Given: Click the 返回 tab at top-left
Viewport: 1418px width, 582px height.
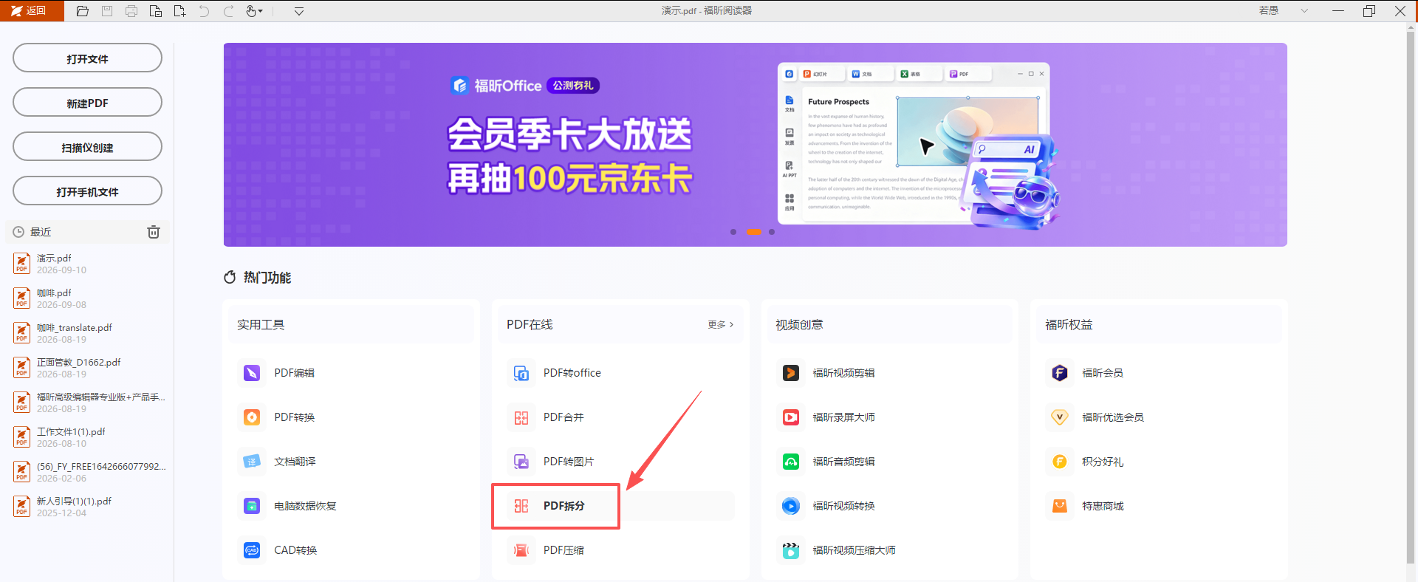Looking at the screenshot, I should coord(32,10).
